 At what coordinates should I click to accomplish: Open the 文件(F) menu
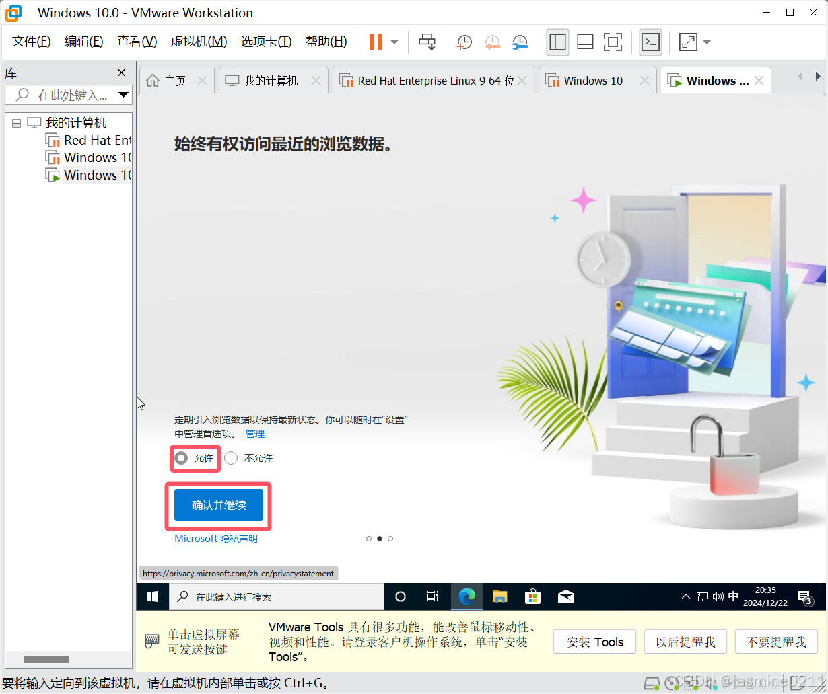[x=32, y=42]
